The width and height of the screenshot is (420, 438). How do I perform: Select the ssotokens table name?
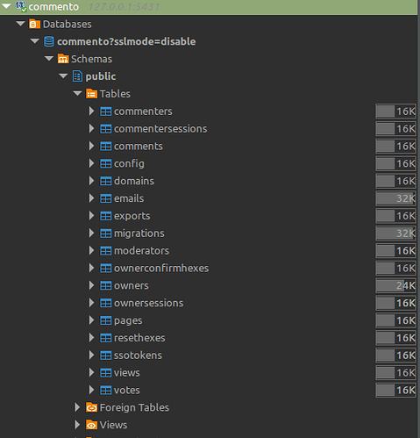click(x=138, y=355)
